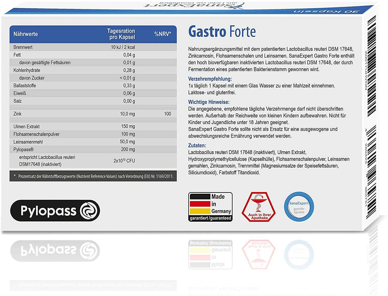Screen dimensions: 388x296
Task: Select the 'Zink' row label
Action: point(18,114)
